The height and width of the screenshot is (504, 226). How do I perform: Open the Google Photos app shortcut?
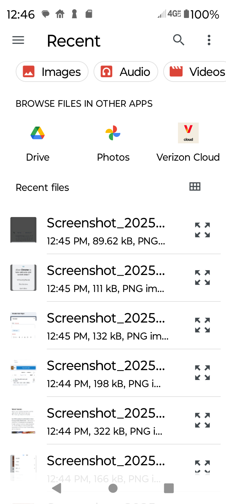[113, 142]
